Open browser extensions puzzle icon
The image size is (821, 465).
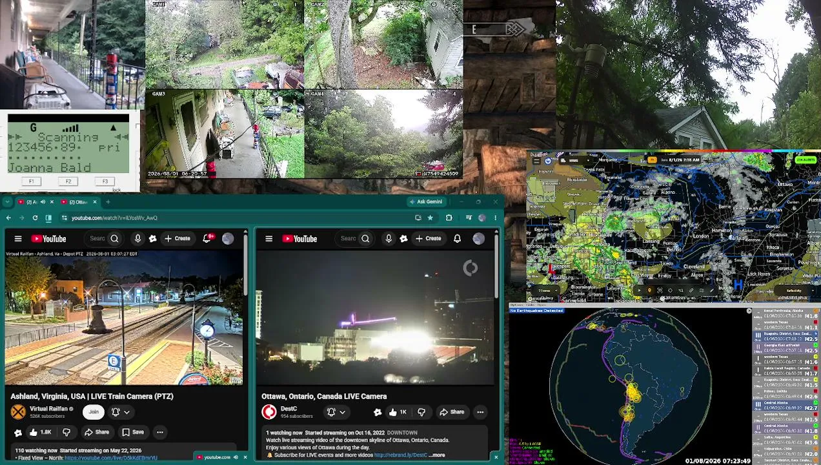[449, 218]
